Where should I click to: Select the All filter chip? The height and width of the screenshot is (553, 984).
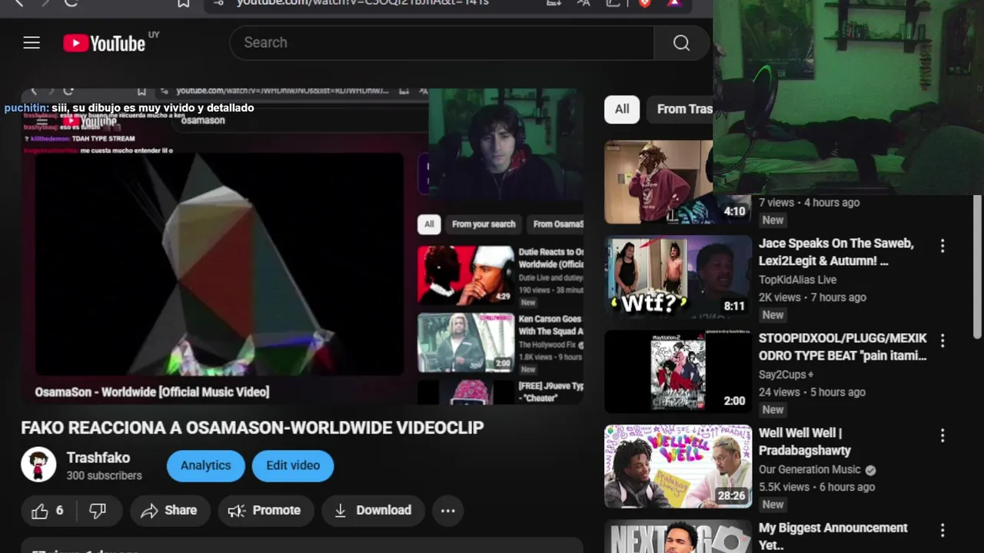tap(622, 109)
